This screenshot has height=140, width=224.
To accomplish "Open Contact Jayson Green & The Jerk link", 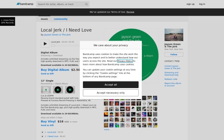I will point(172,67).
